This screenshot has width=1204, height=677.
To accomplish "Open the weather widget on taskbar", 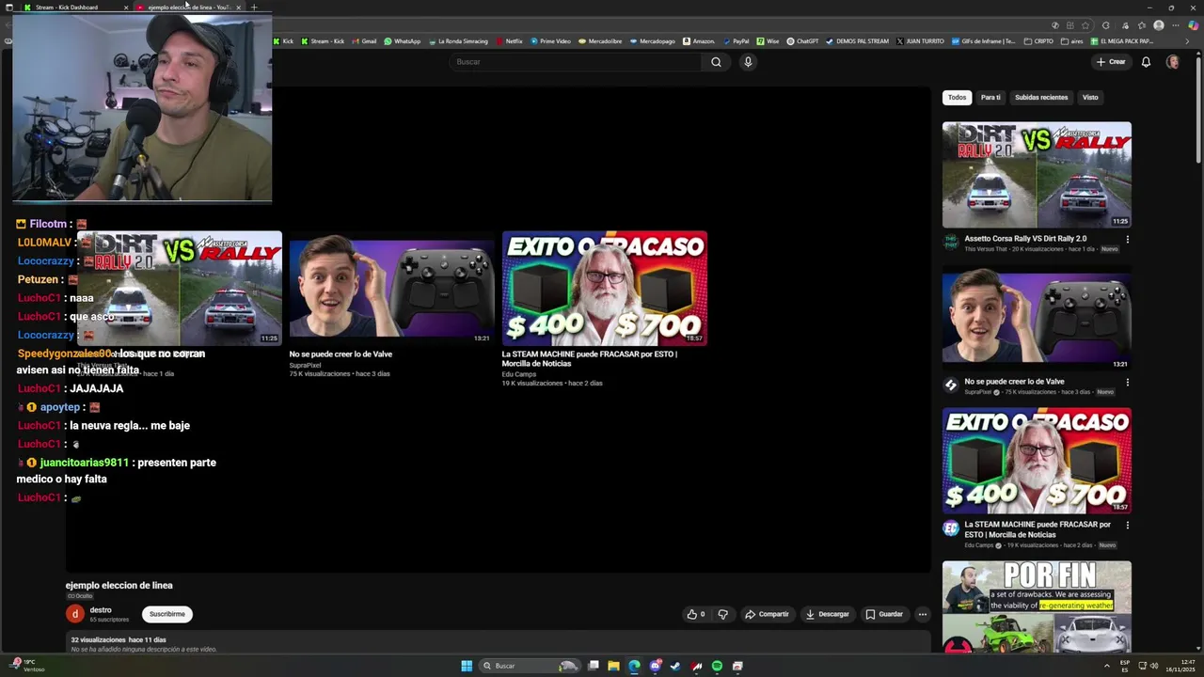I will click(x=26, y=666).
